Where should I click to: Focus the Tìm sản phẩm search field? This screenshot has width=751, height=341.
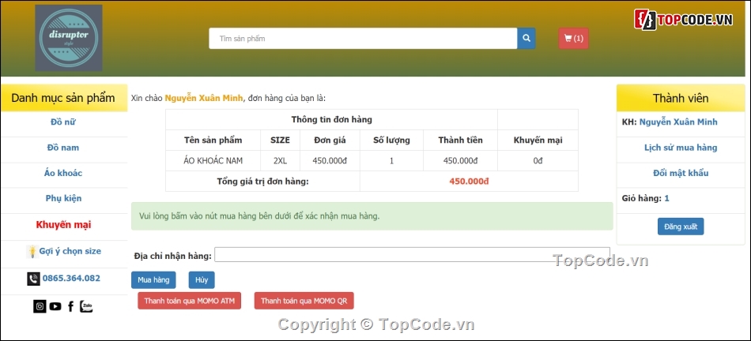pyautogui.click(x=363, y=38)
